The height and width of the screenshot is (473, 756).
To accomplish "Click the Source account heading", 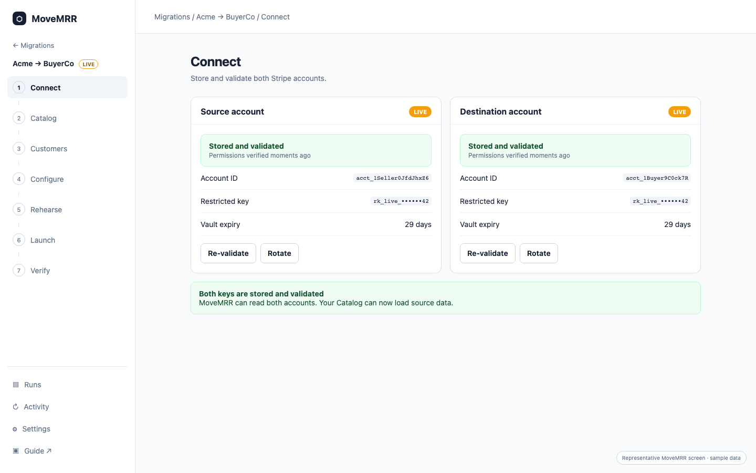I will pyautogui.click(x=232, y=111).
